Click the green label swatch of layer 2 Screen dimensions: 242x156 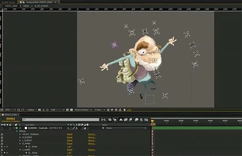click(x=16, y=128)
